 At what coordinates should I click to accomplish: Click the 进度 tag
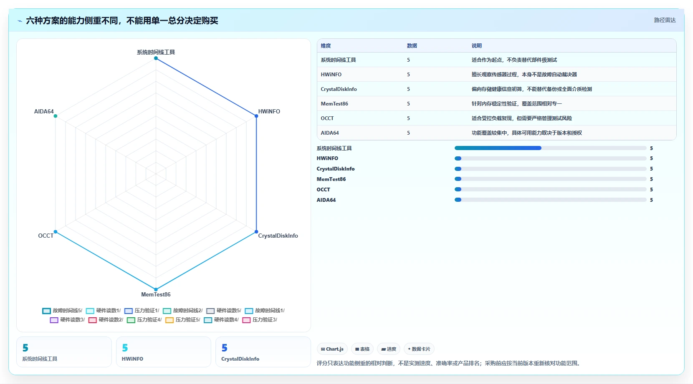(x=389, y=349)
